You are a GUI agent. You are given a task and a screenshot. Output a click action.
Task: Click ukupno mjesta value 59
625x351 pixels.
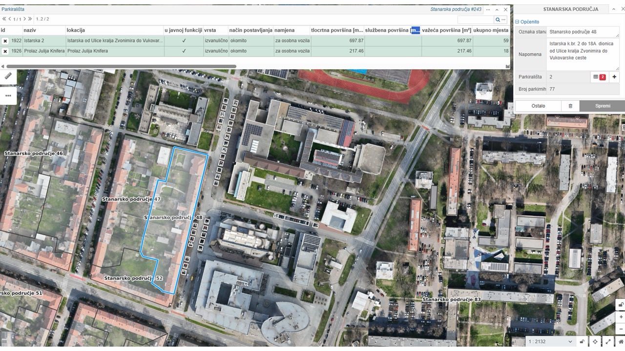(x=505, y=40)
